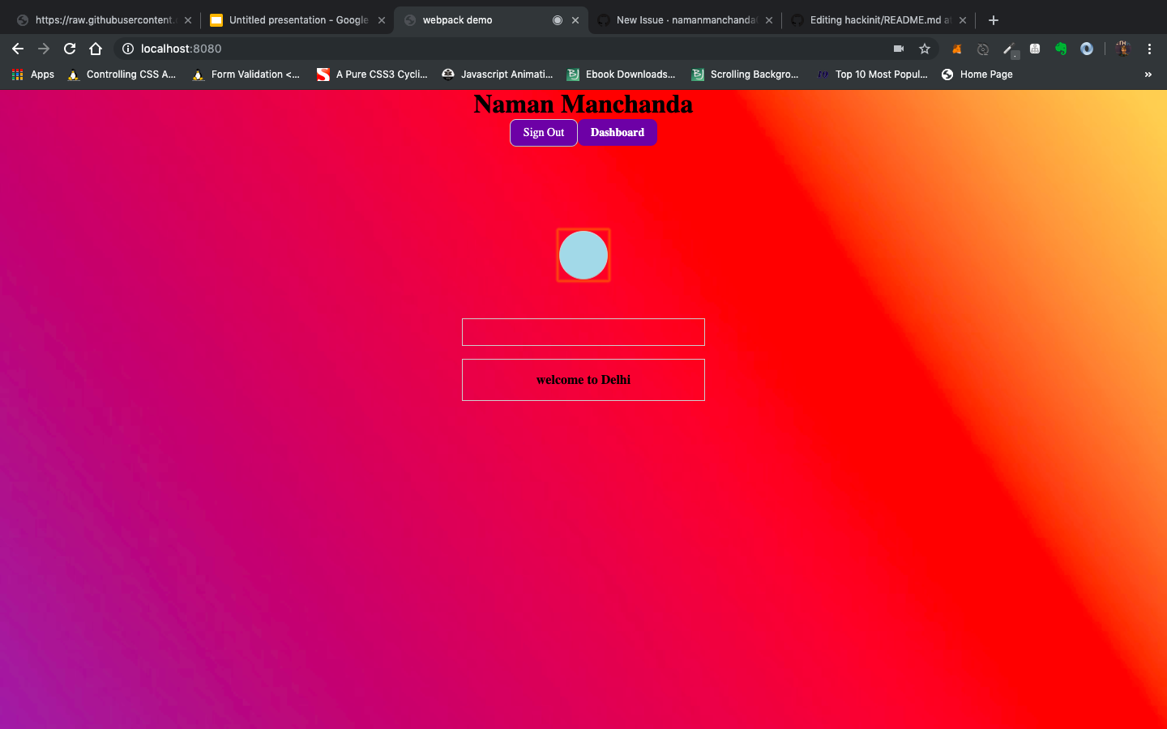
Task: Click the Sign Out button
Action: [544, 133]
